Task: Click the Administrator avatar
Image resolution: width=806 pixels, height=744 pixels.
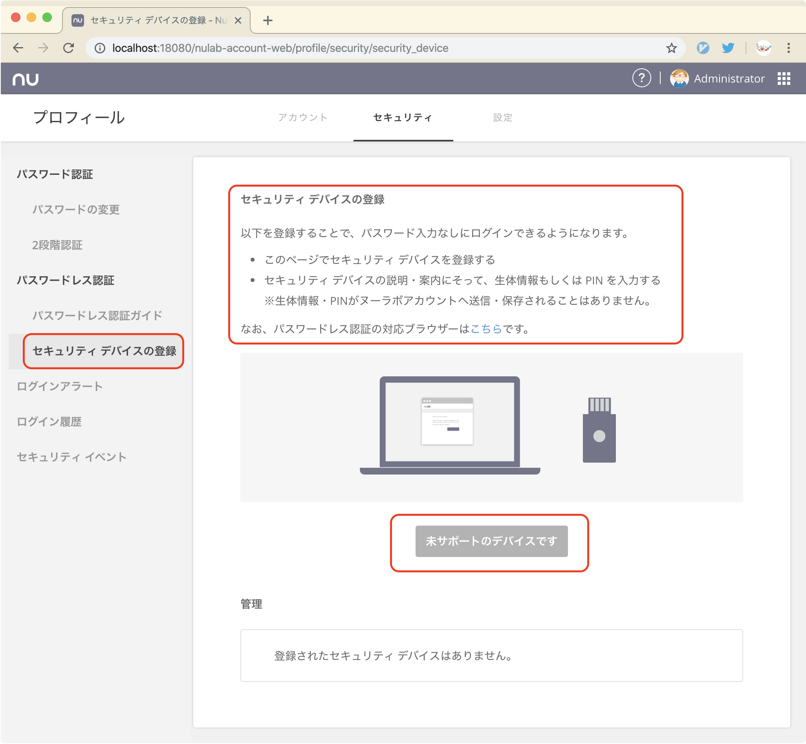Action: 680,78
